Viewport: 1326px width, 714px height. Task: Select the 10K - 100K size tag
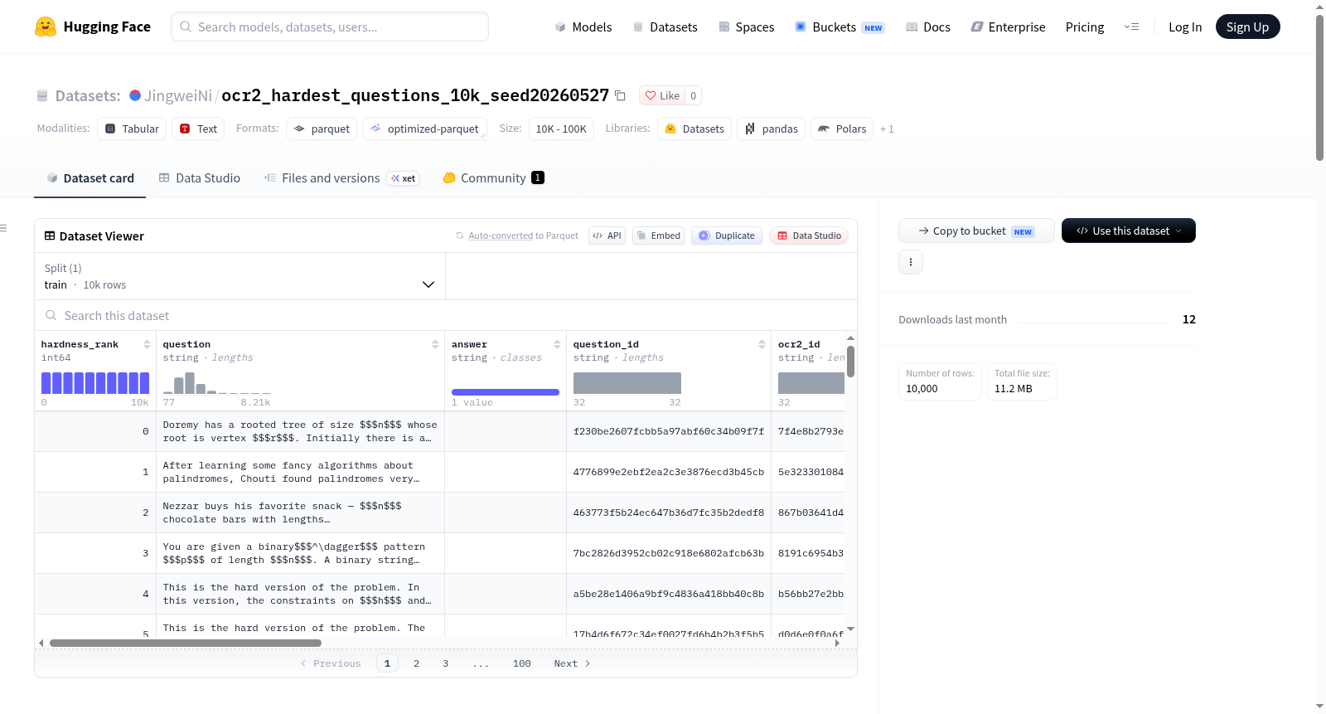561,129
